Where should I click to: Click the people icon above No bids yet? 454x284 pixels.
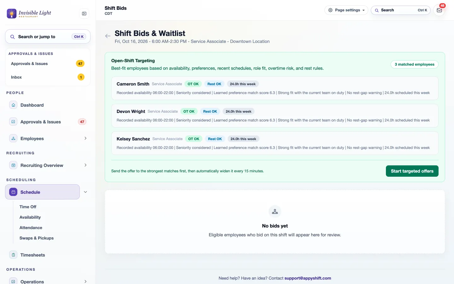coord(275,211)
